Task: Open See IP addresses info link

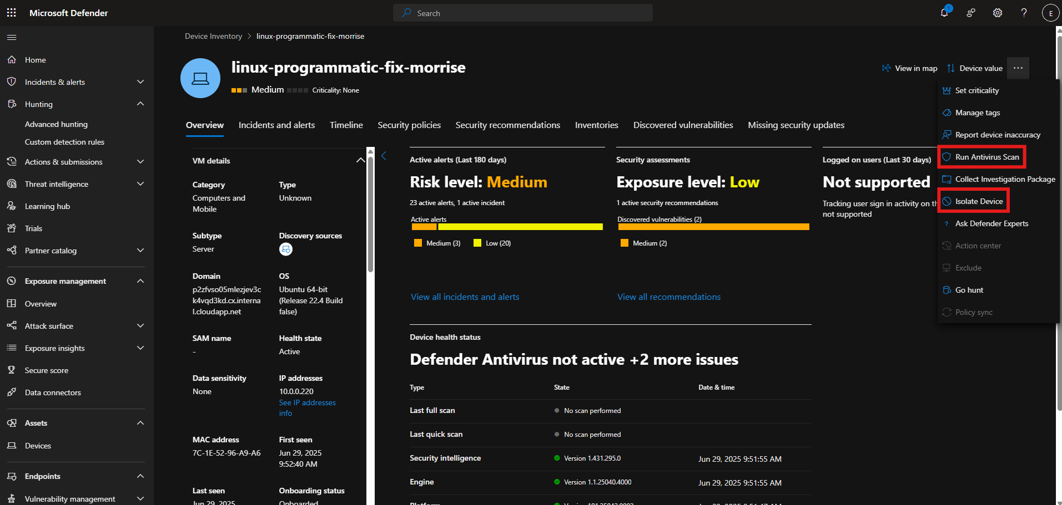Action: click(307, 408)
